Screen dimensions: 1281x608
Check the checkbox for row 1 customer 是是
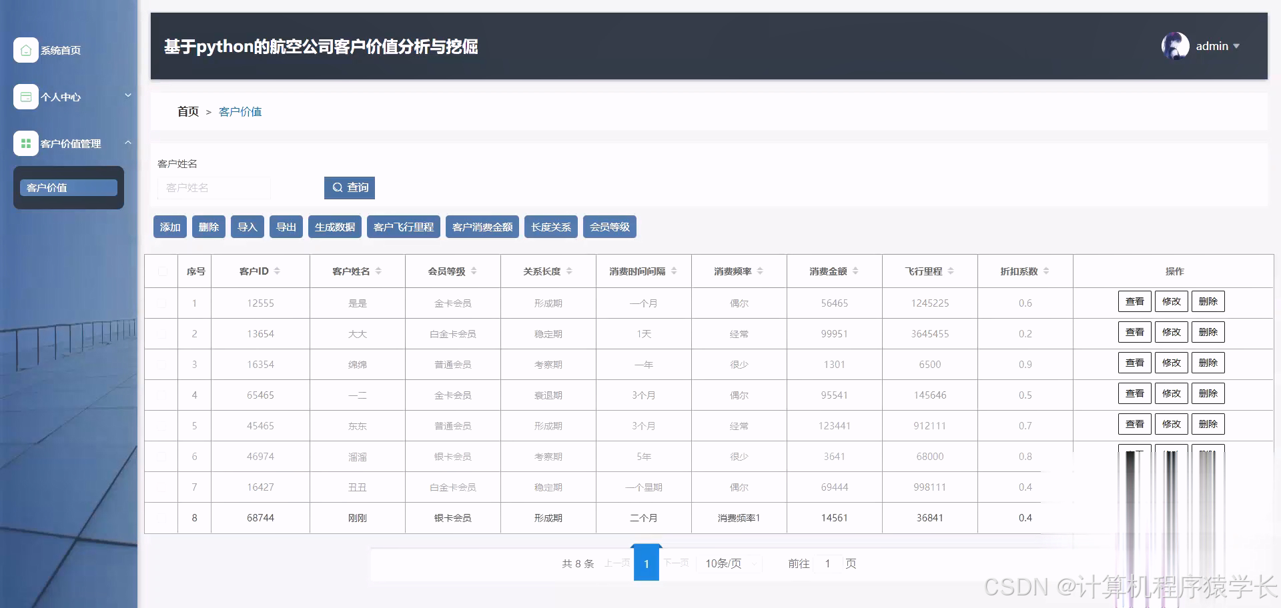point(161,303)
